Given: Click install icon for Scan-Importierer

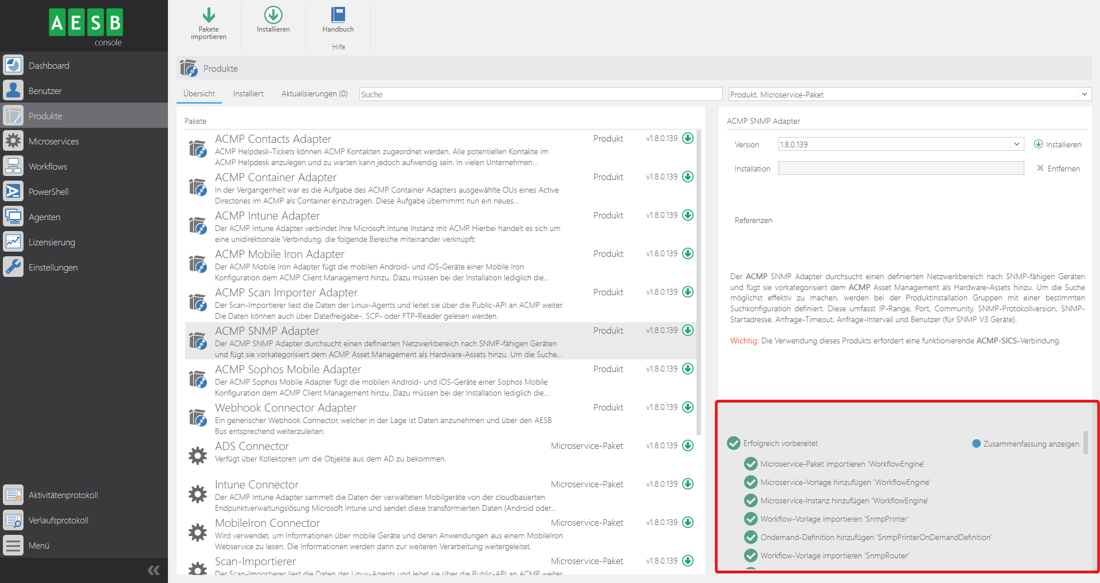Looking at the screenshot, I should pos(688,561).
